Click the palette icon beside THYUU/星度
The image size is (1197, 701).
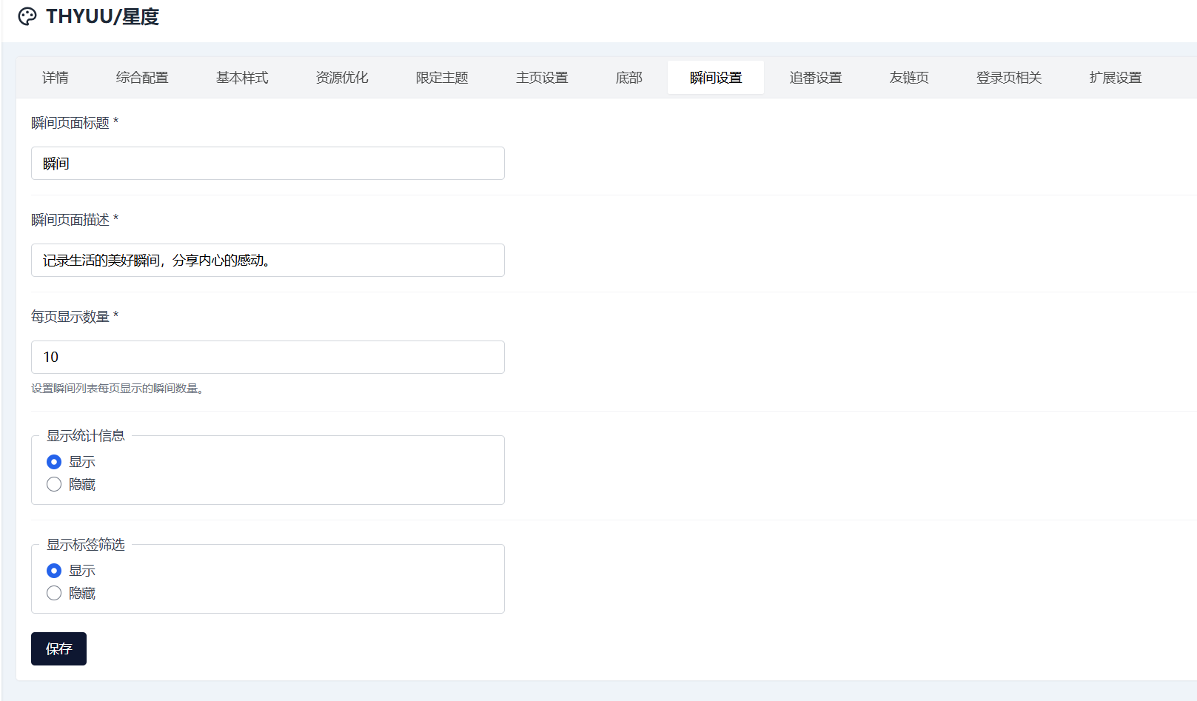point(27,16)
